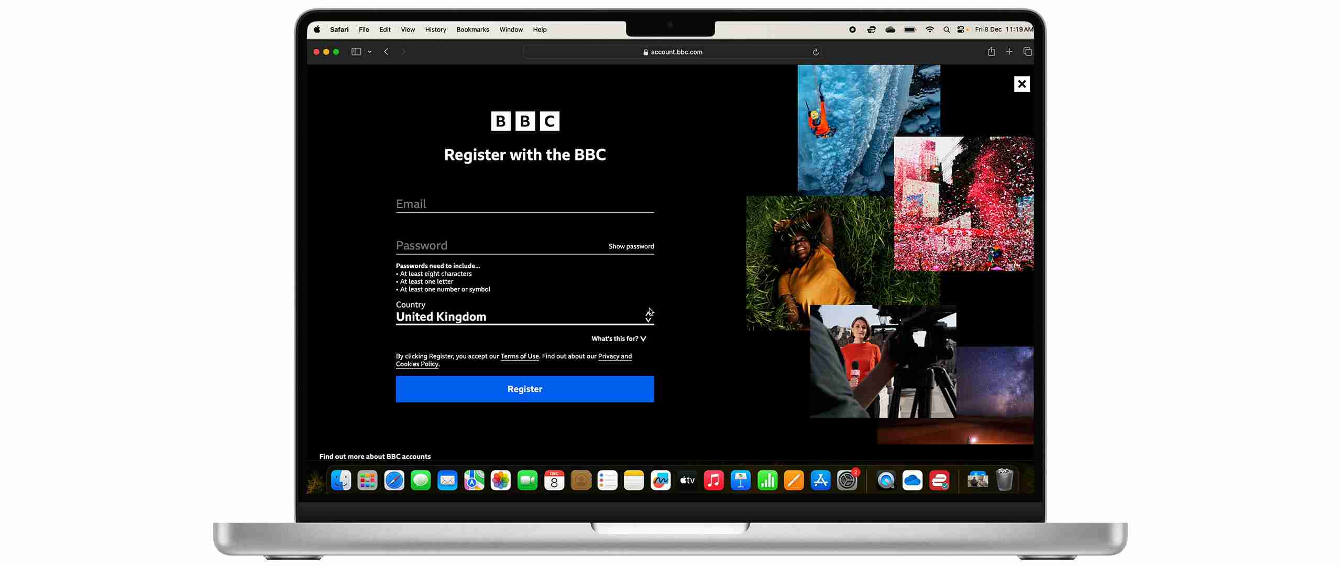Screen dimensions: 1341x566
Task: Open the Safari menu
Action: (339, 29)
